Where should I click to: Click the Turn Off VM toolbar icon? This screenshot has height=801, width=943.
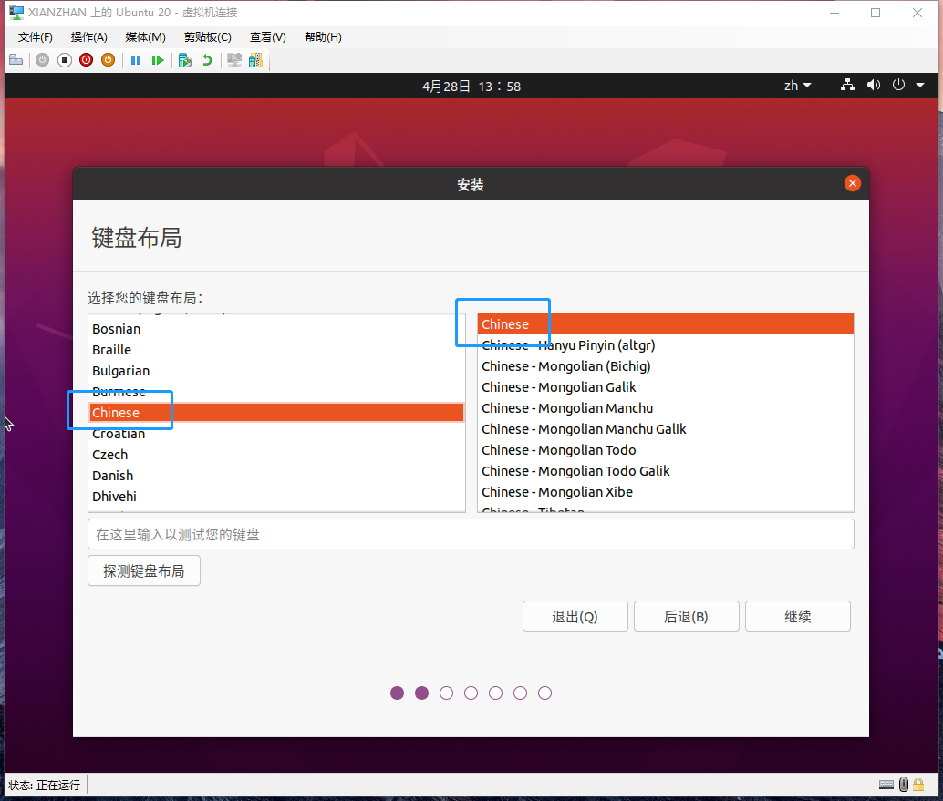[64, 59]
